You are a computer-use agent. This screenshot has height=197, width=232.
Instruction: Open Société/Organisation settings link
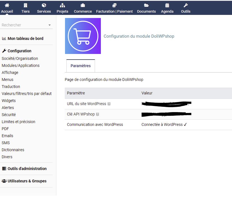[20, 58]
